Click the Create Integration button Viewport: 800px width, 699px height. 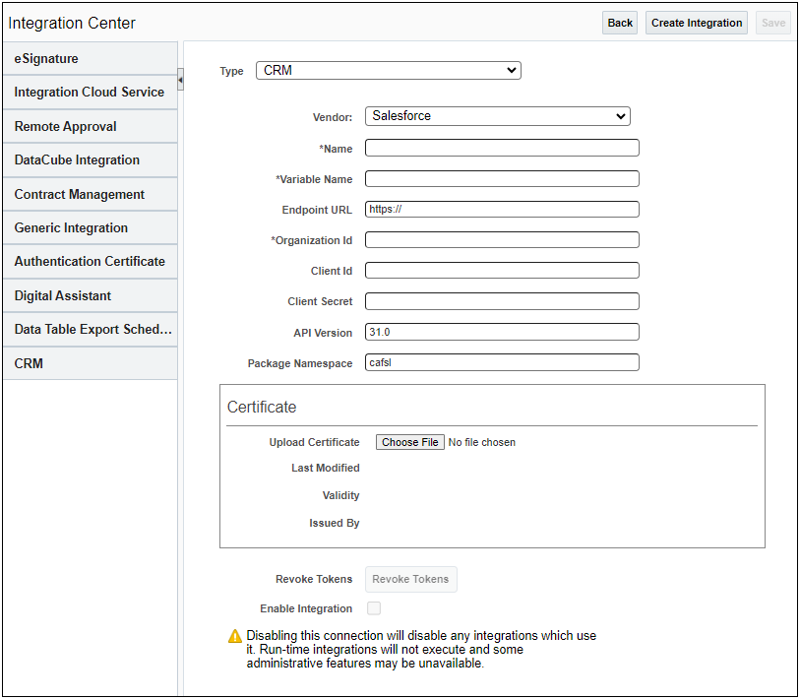(x=696, y=22)
